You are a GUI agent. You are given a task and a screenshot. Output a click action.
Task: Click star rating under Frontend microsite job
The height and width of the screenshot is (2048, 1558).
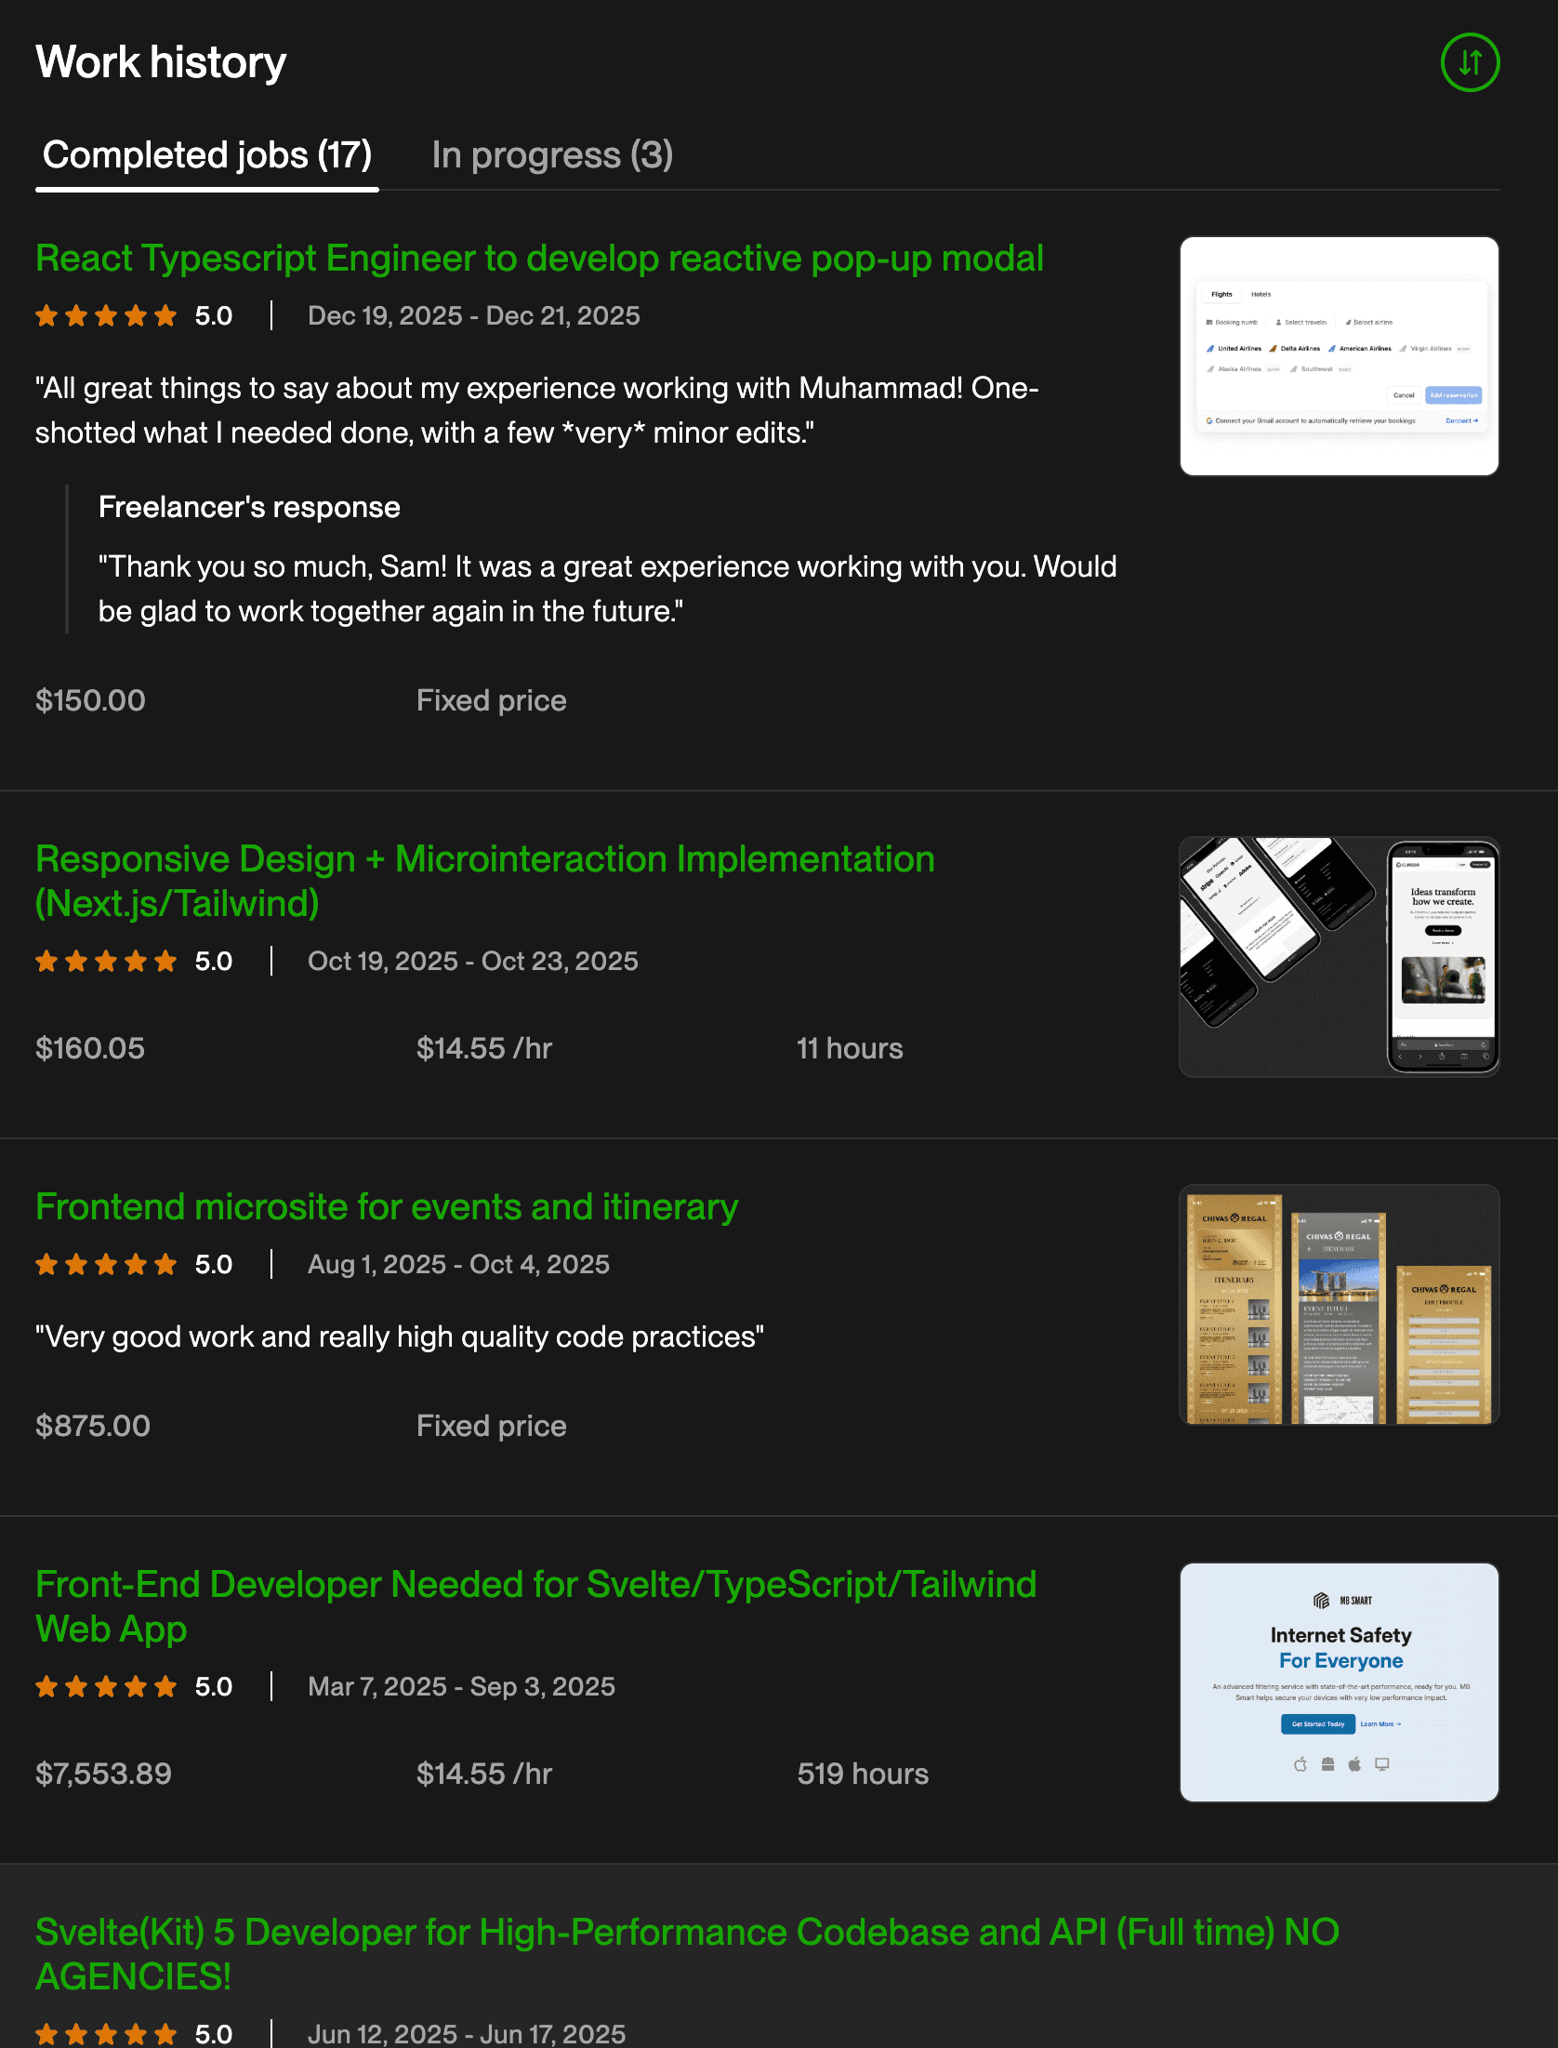coord(106,1265)
